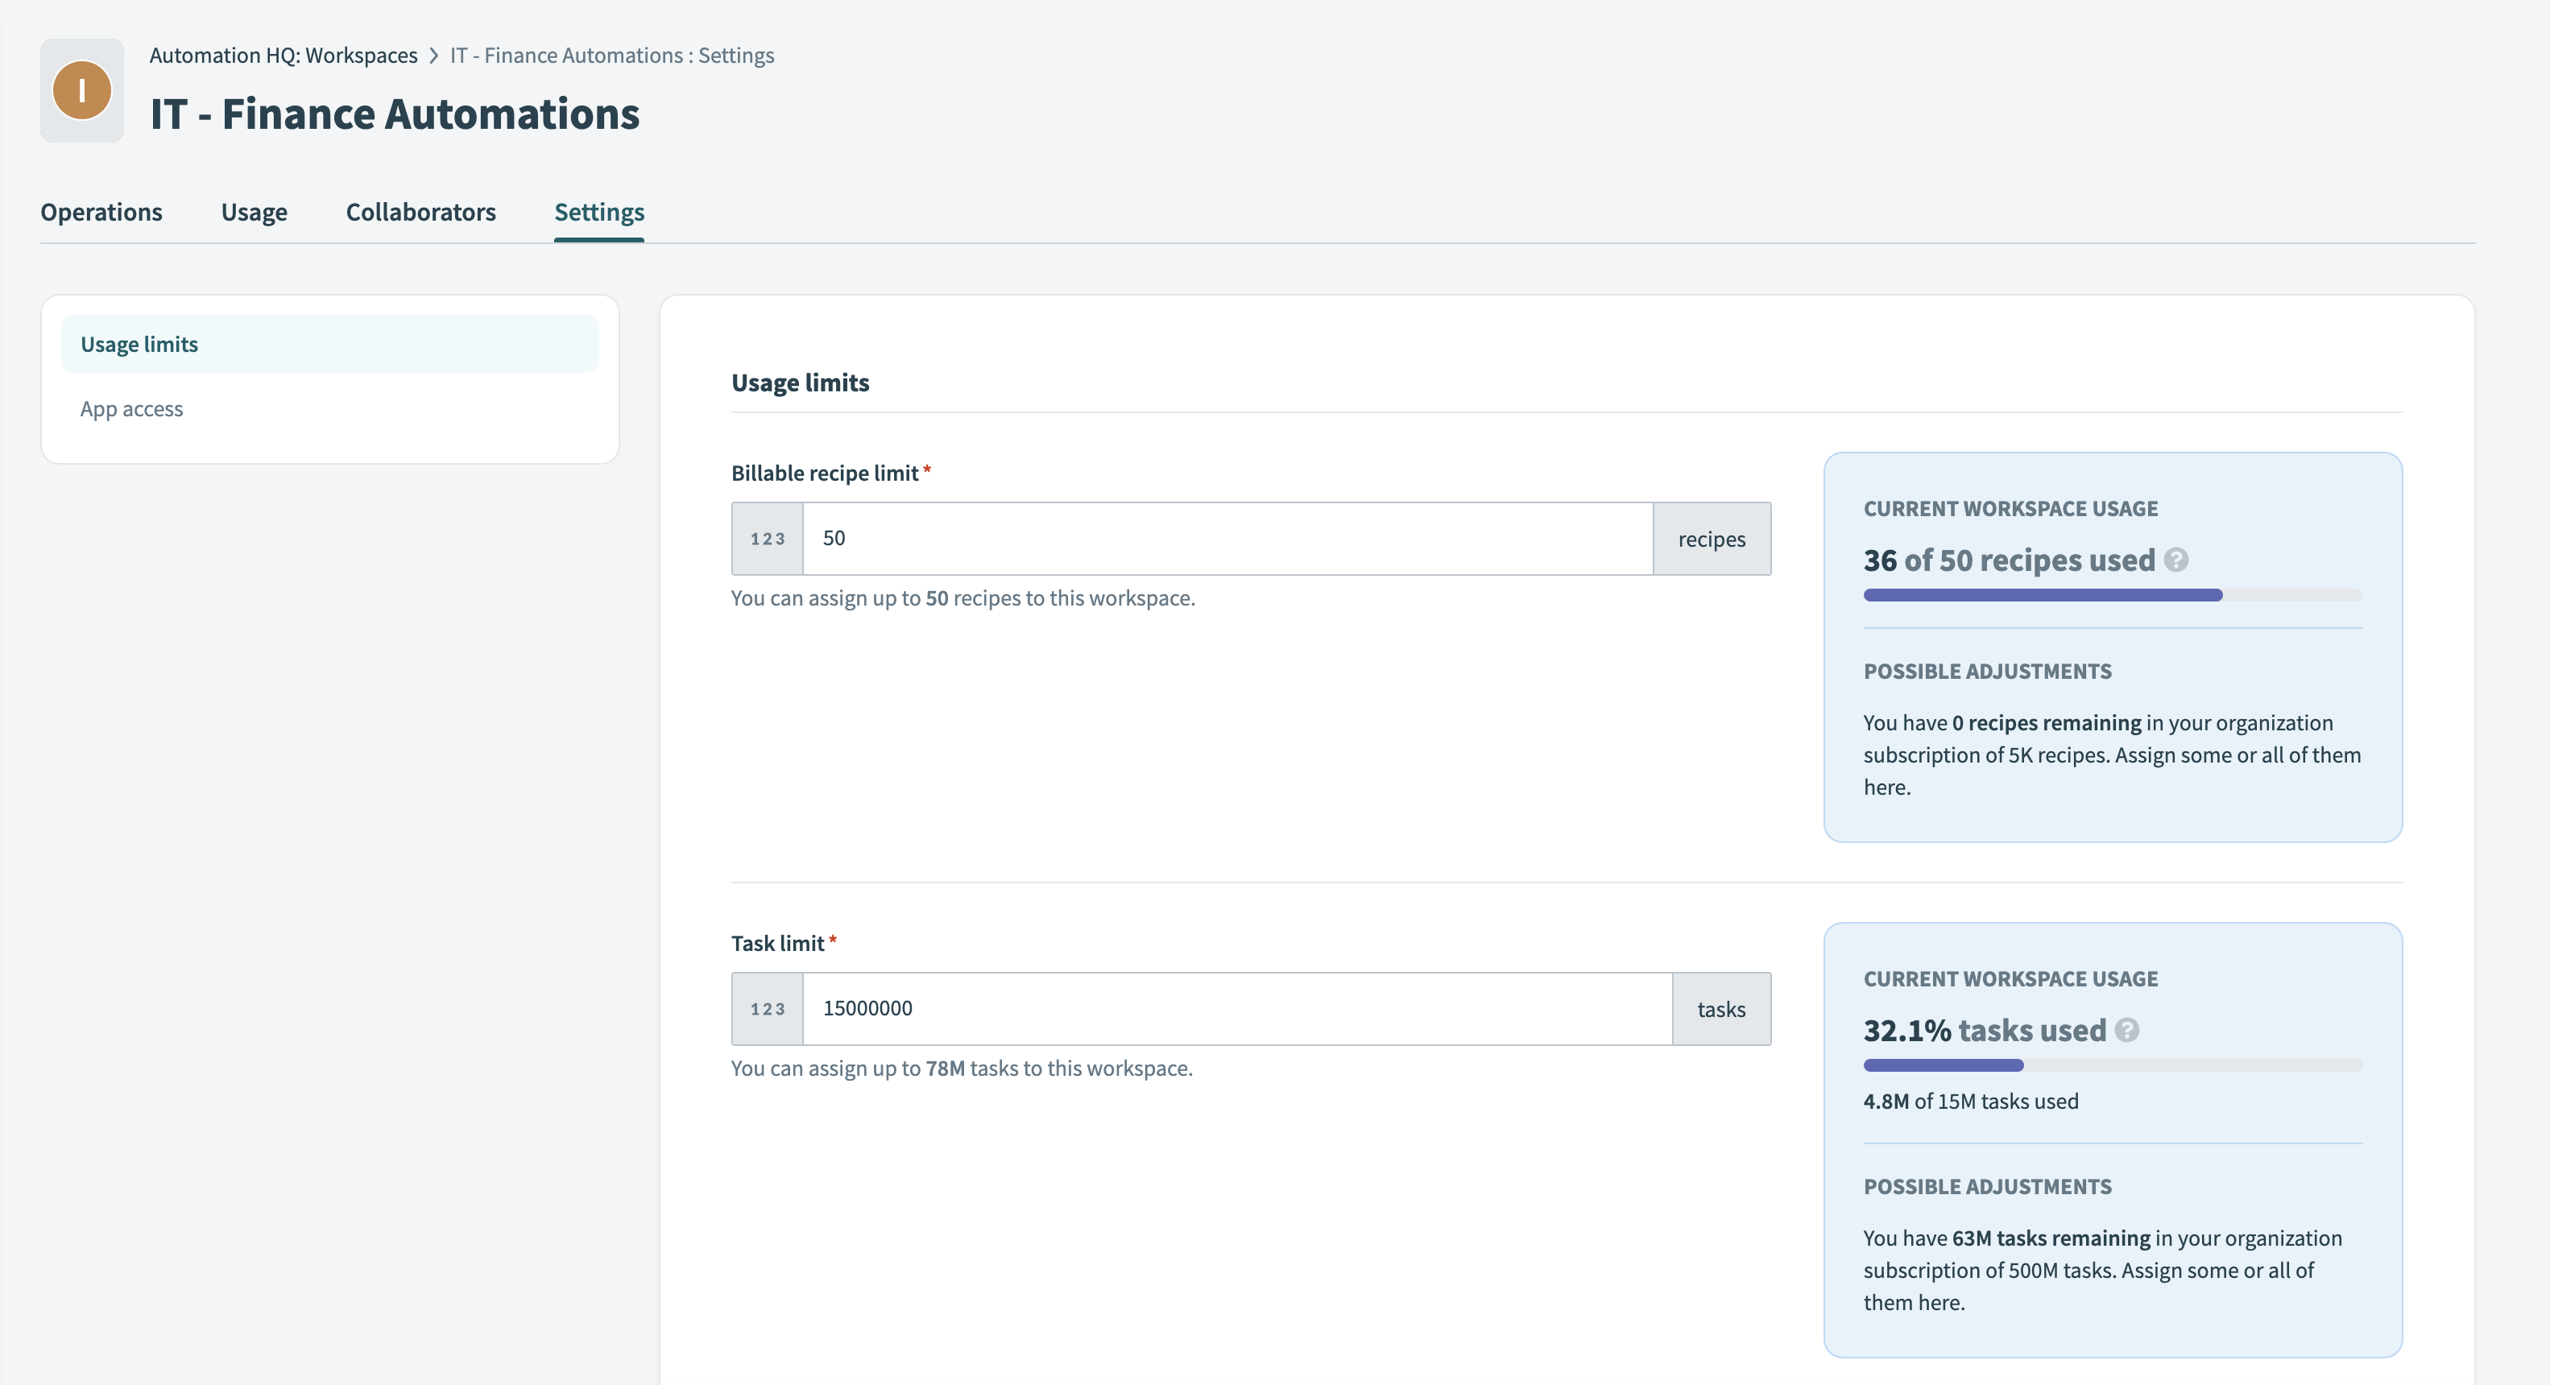2550x1385 pixels.
Task: Click the breadcrumb chevron separator
Action: tap(433, 56)
